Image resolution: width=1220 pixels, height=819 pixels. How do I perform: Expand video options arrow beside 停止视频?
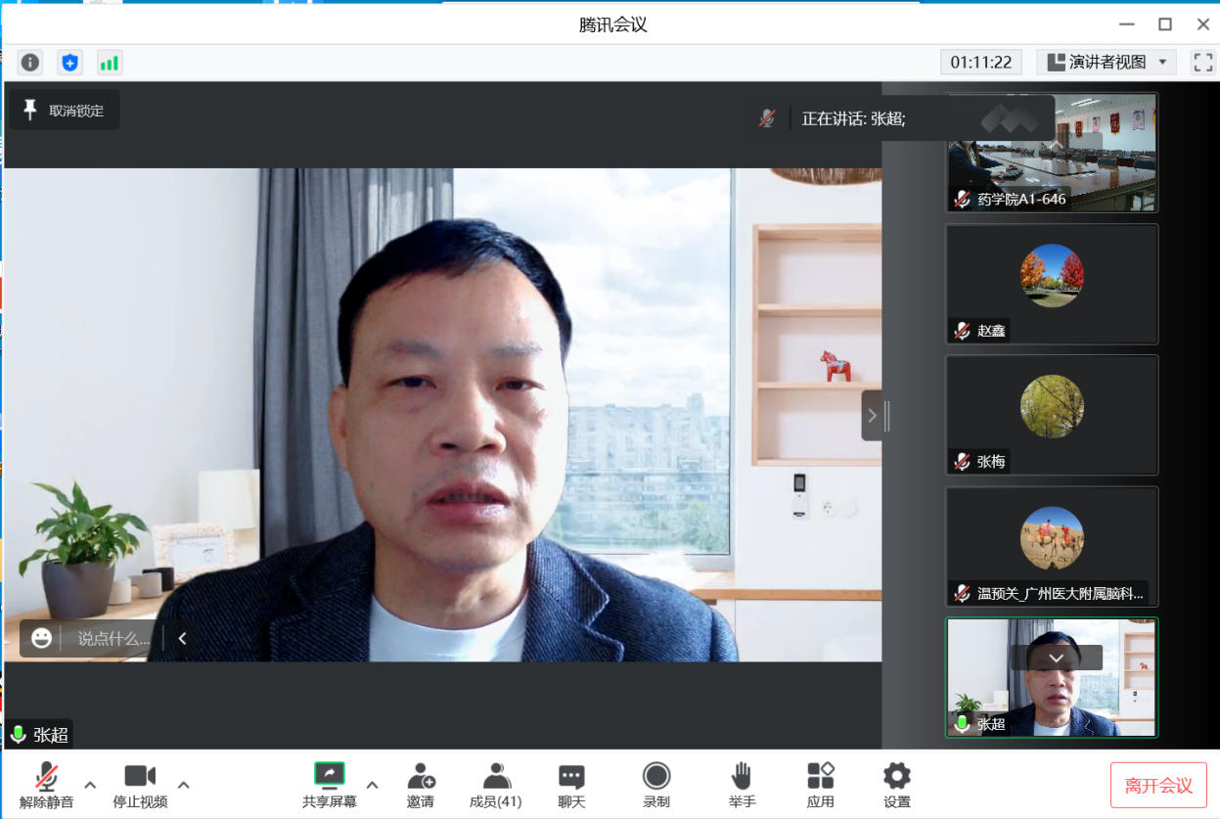(x=183, y=785)
